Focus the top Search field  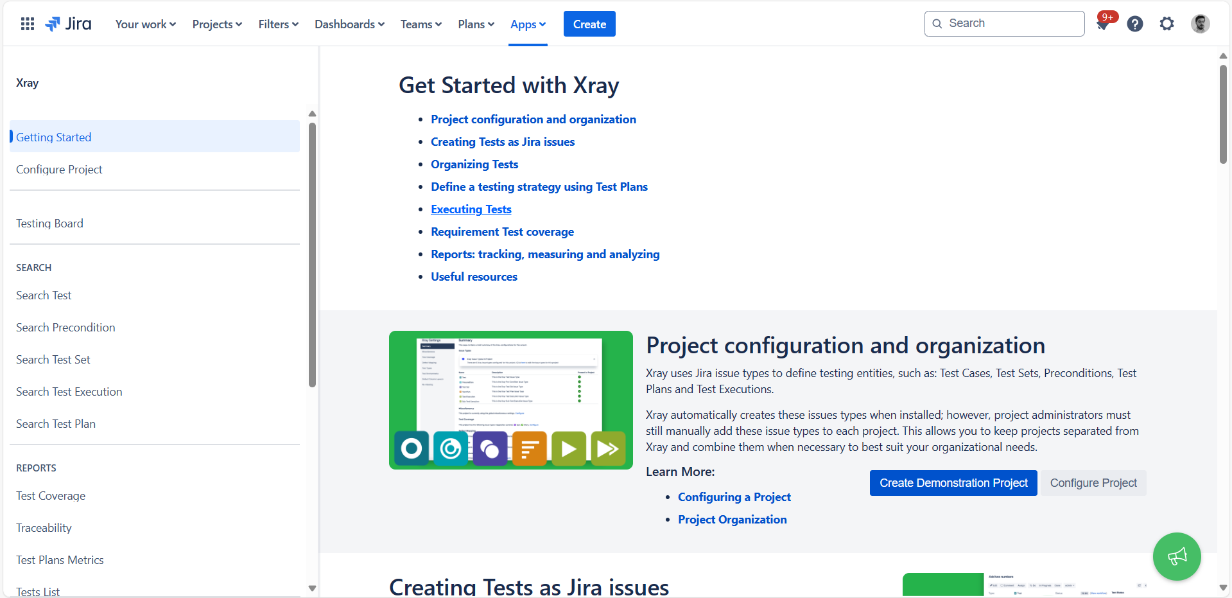pos(1004,24)
